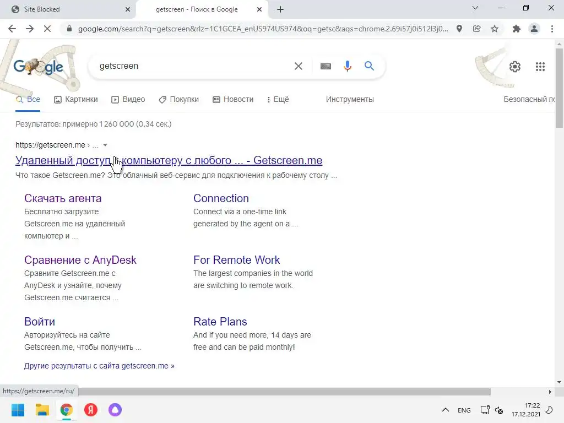Click the address bar URL

tap(263, 29)
